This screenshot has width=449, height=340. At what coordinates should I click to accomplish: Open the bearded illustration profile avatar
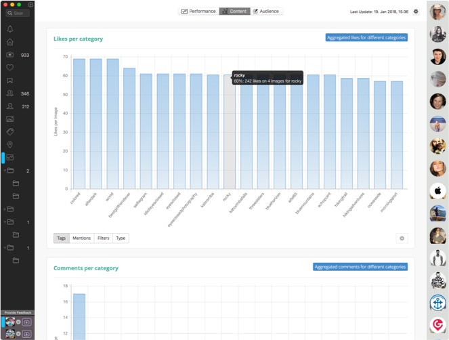pos(438,280)
